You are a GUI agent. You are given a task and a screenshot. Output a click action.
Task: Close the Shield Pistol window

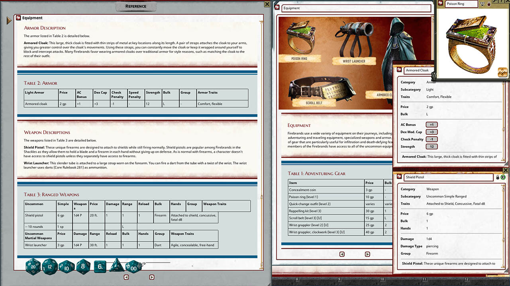506,171
